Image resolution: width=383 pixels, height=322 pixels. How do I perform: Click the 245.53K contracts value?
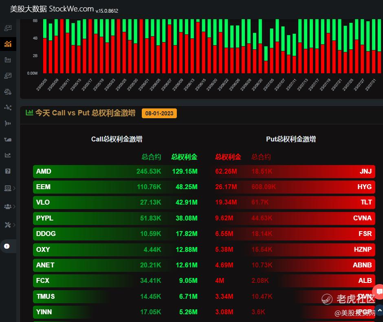point(149,171)
